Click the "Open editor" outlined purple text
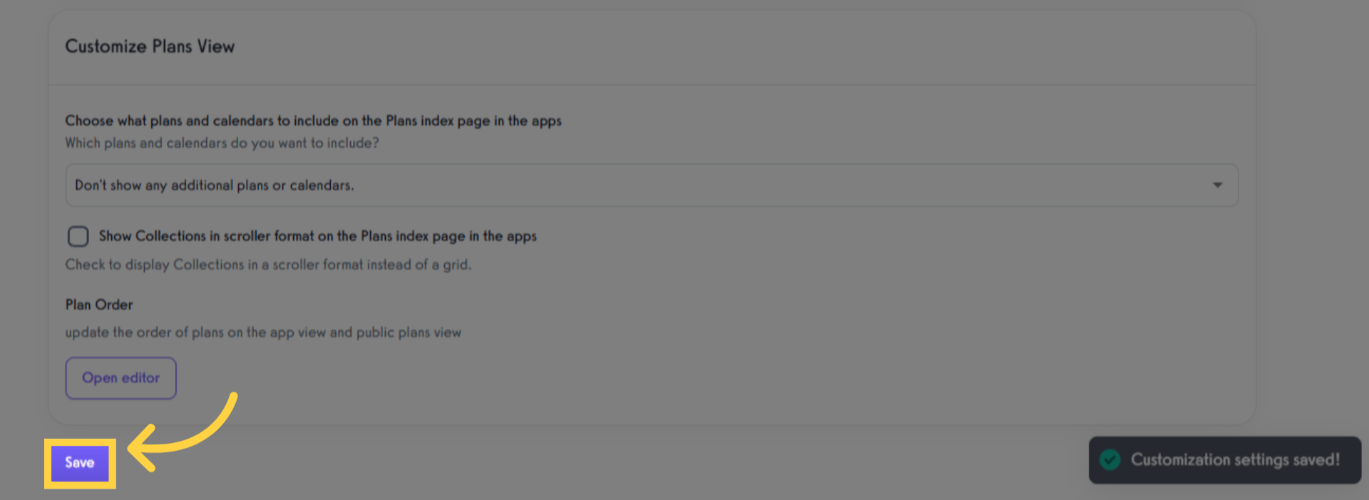This screenshot has height=500, width=1369. [x=121, y=378]
